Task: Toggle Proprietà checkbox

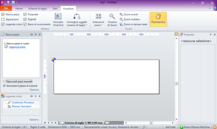Action: pos(25,14)
